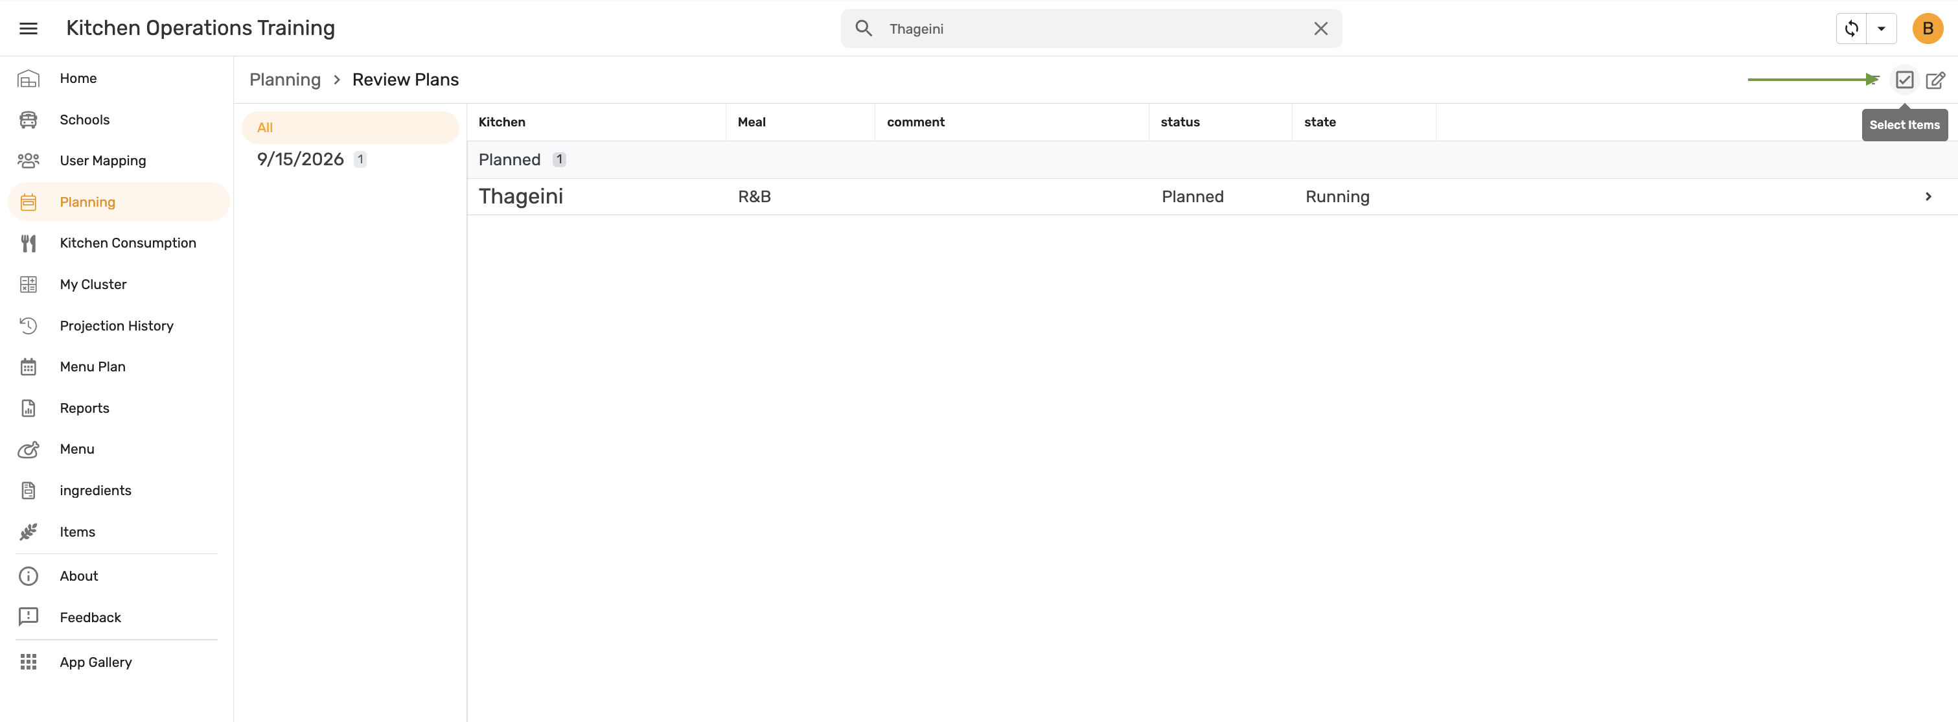Click the 1 count badge beside Planned
1958x722 pixels.
coord(559,159)
